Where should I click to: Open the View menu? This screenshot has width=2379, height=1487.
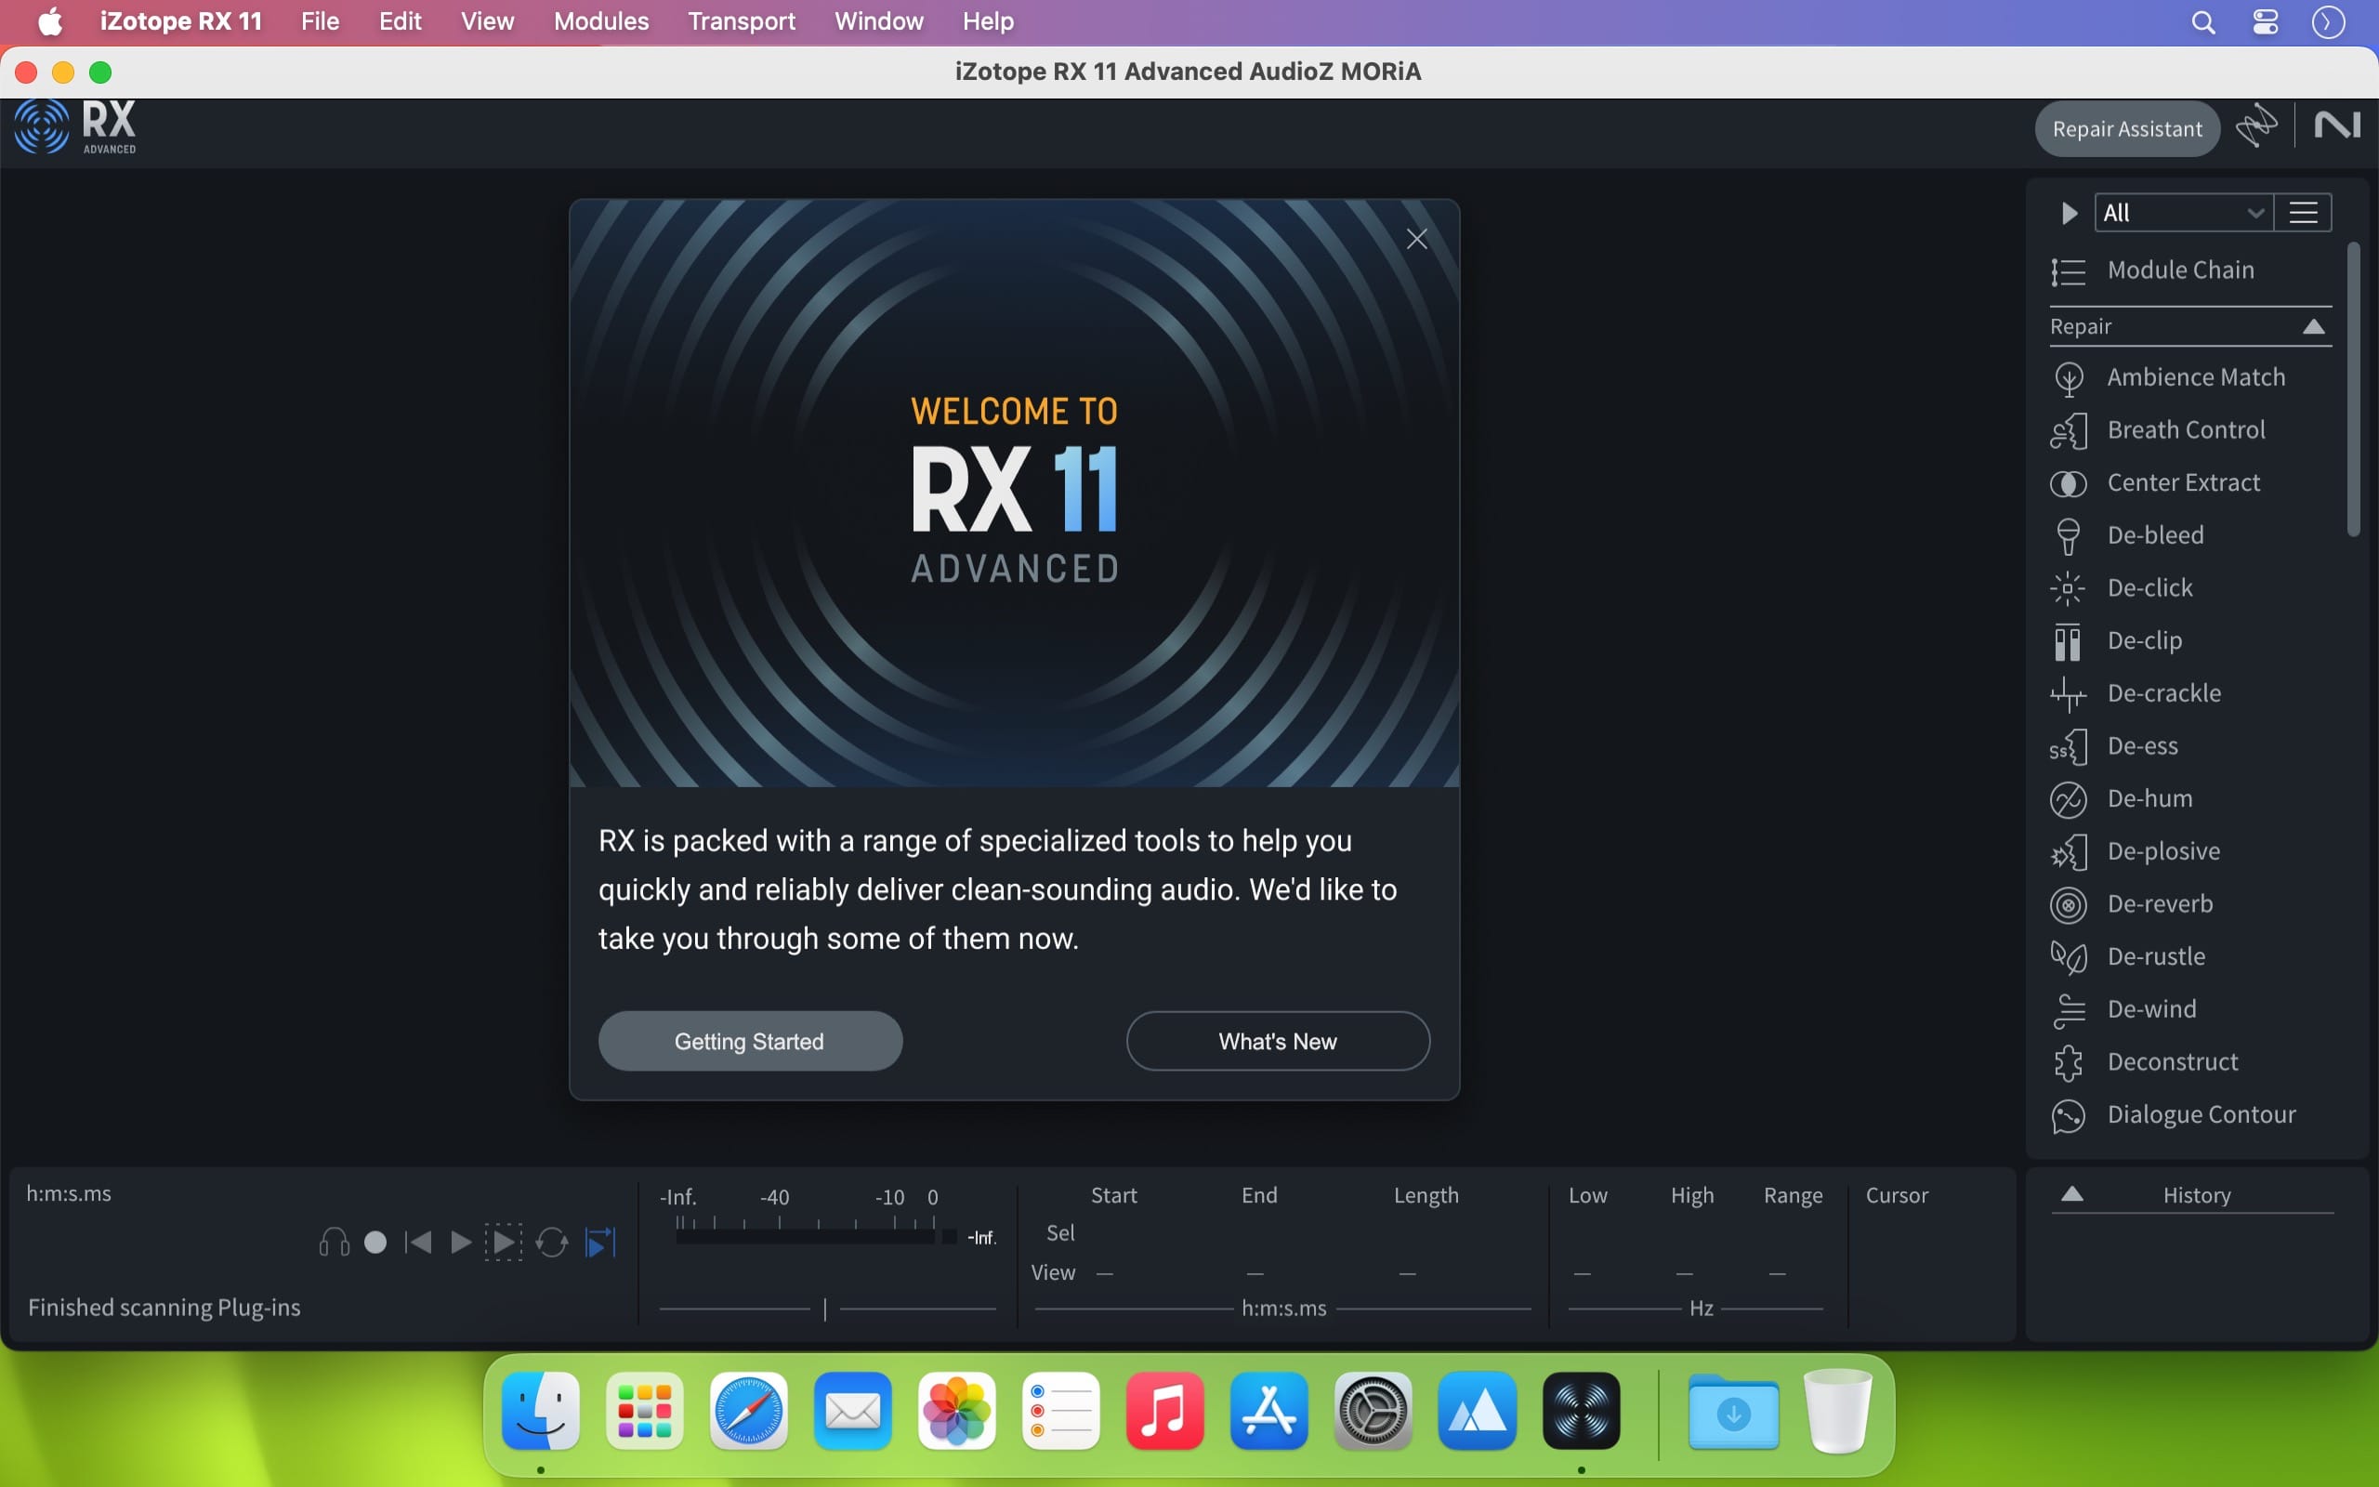[487, 21]
